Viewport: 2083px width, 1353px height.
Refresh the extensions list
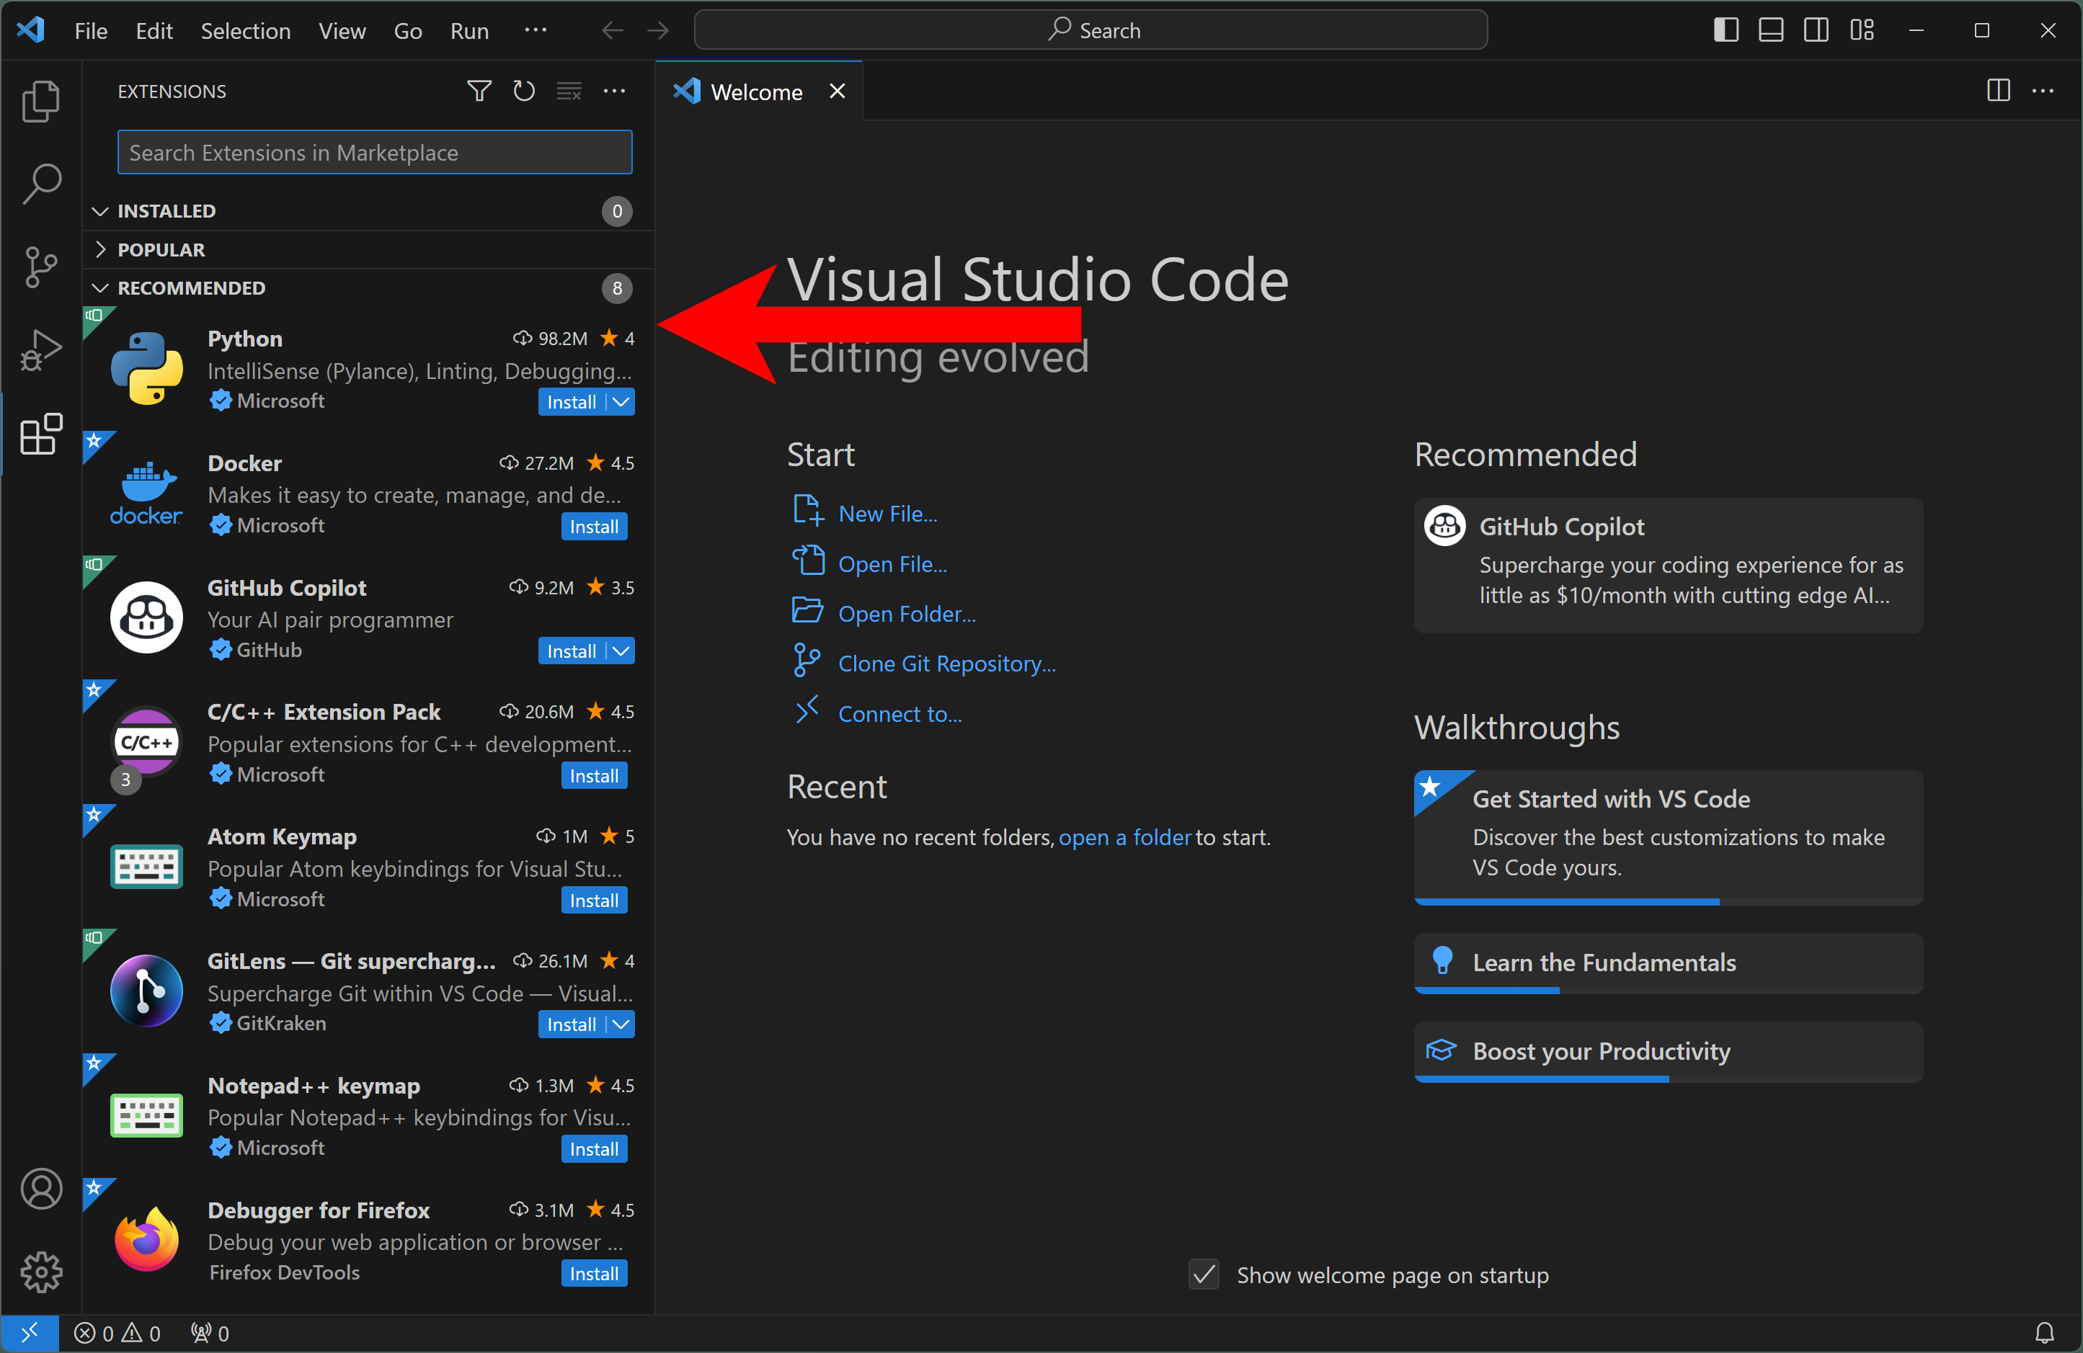pos(524,91)
